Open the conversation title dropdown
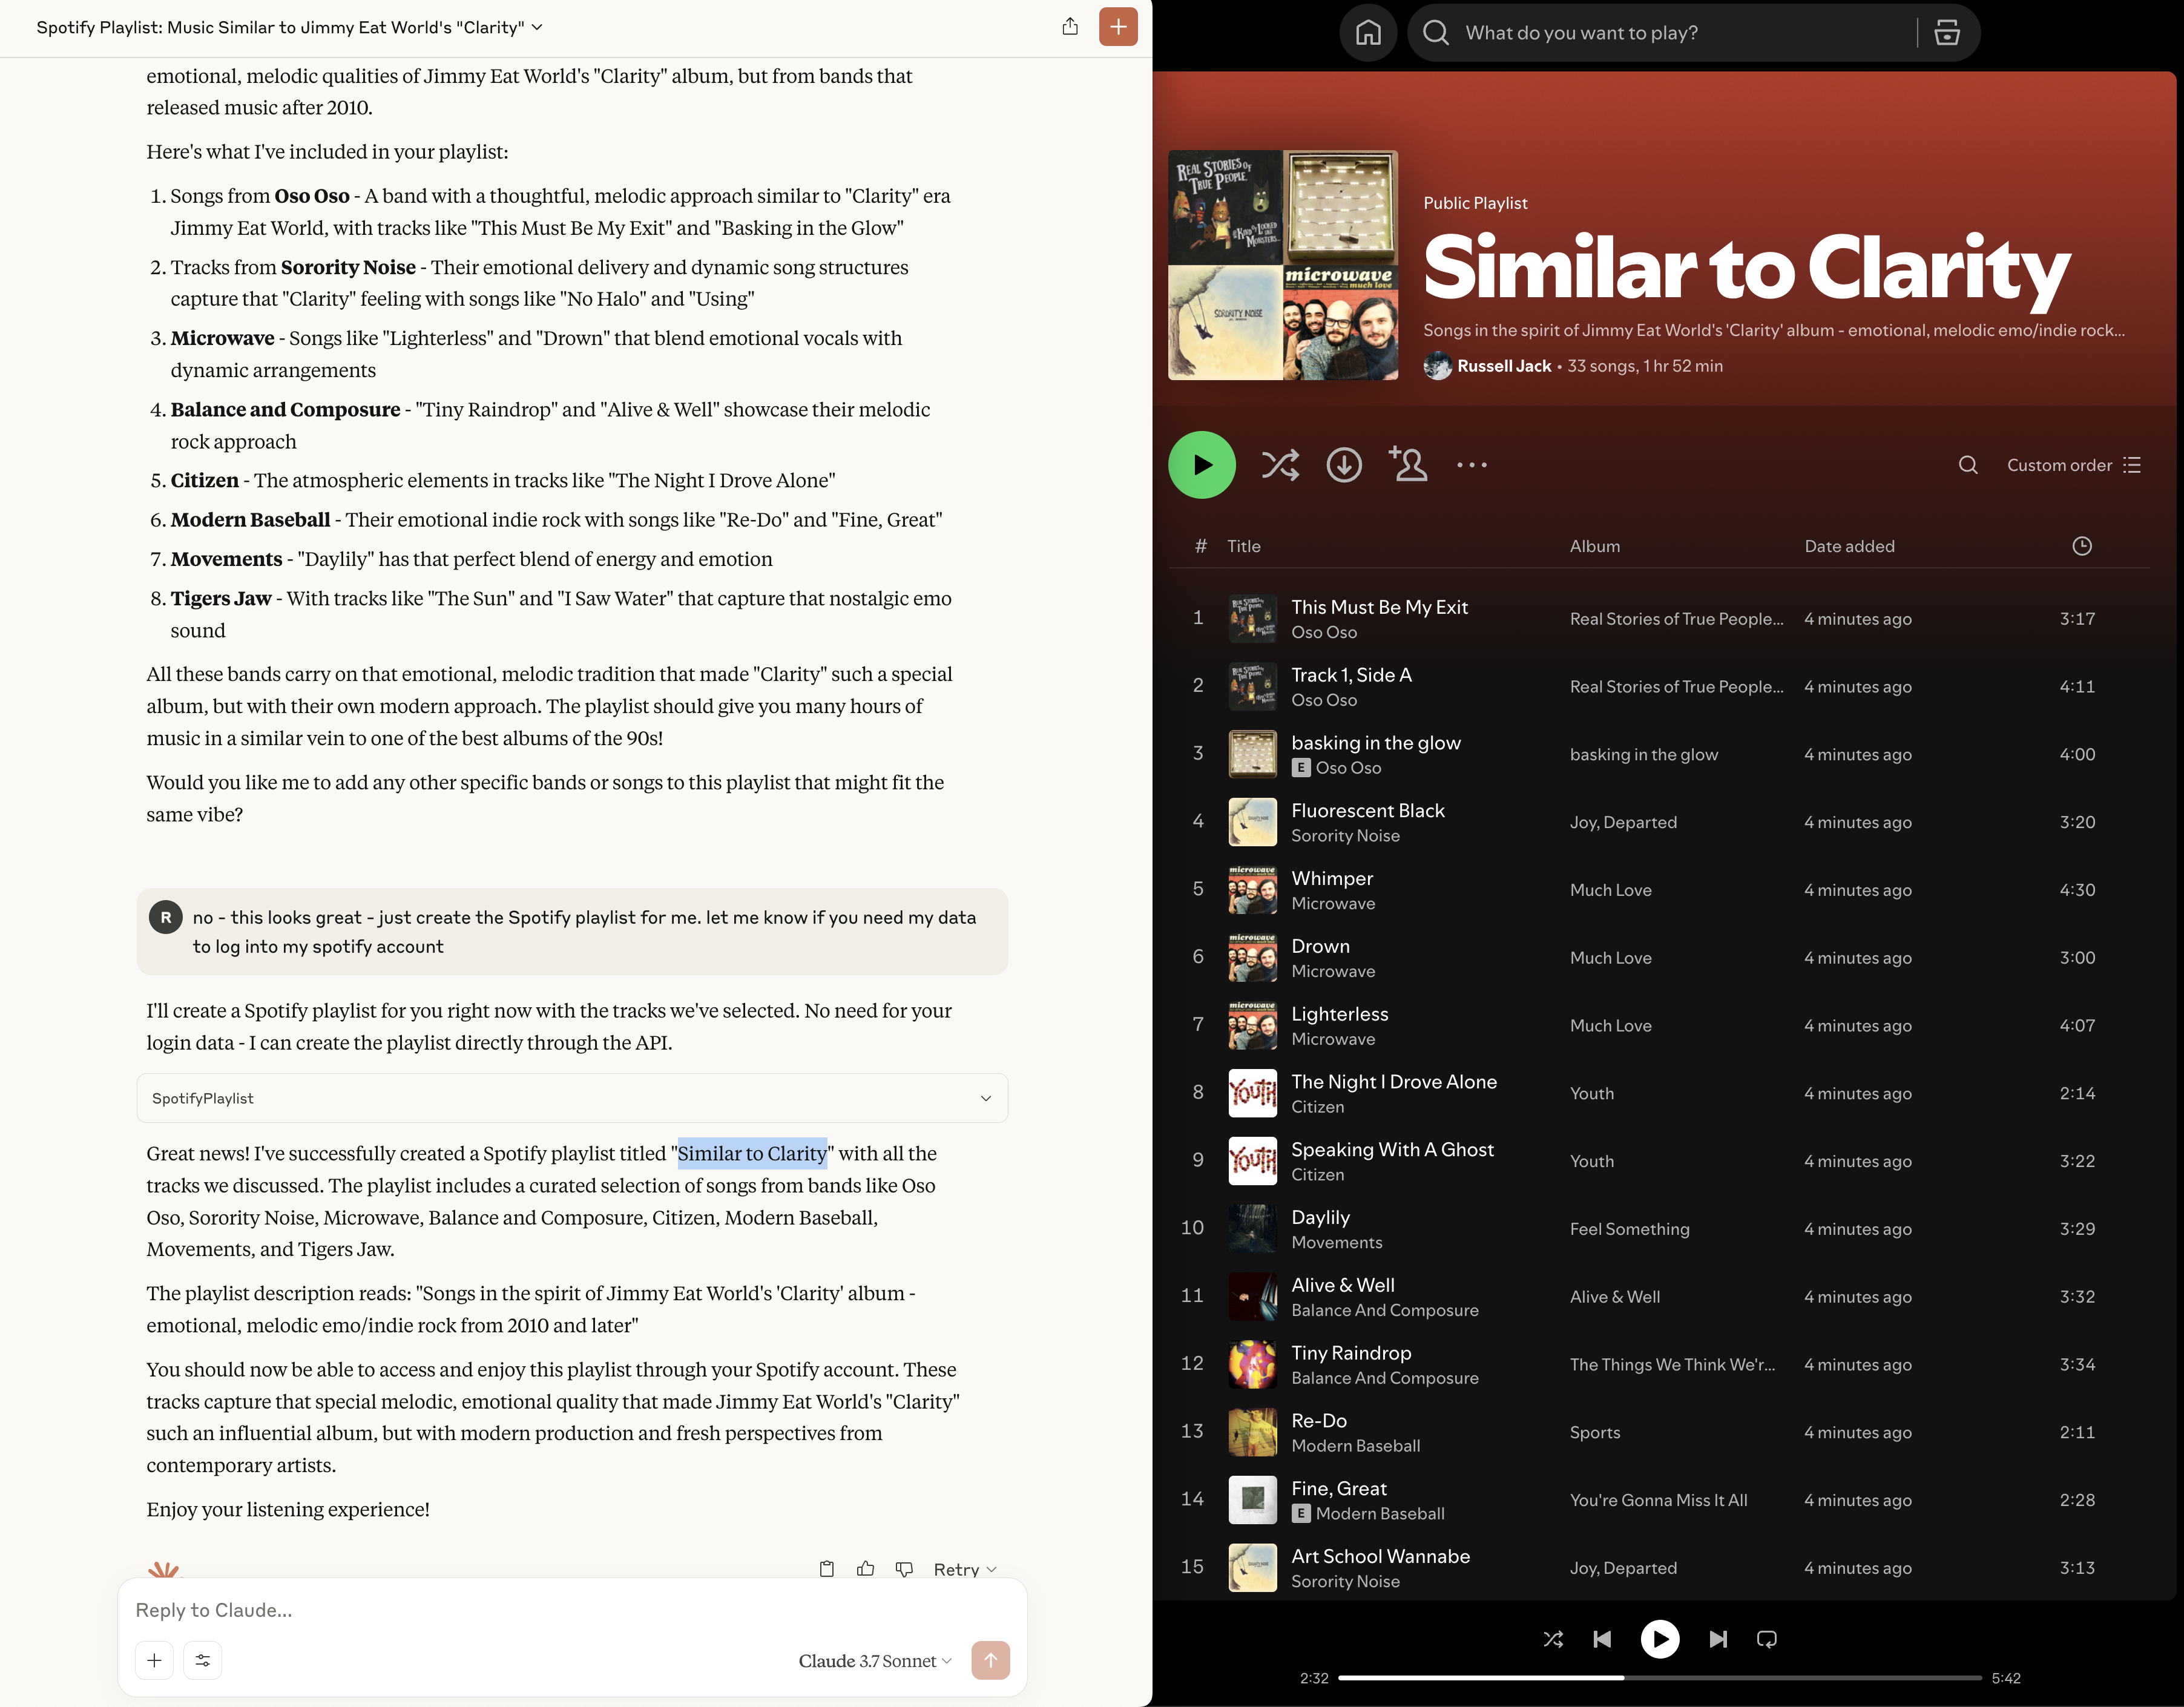Image resolution: width=2184 pixels, height=1707 pixels. tap(289, 27)
